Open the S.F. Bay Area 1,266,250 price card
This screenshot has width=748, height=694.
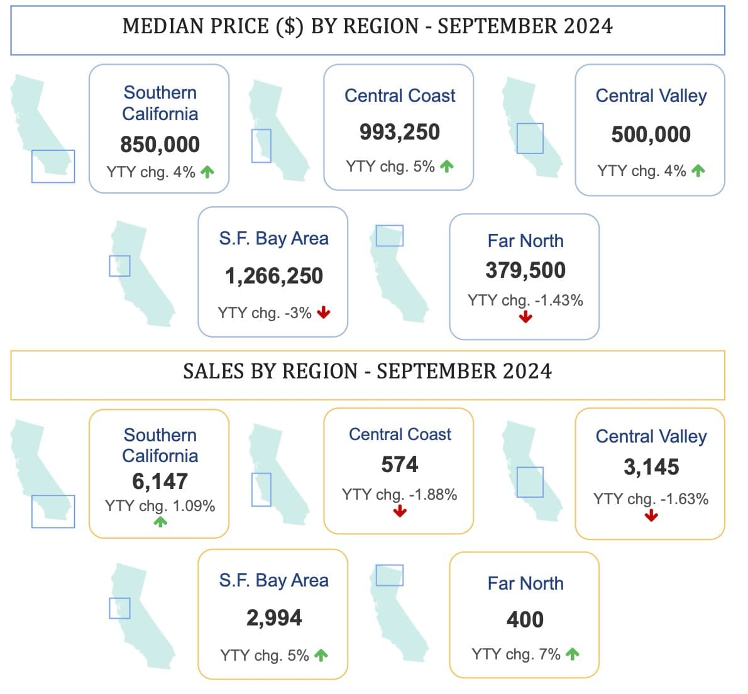[273, 272]
